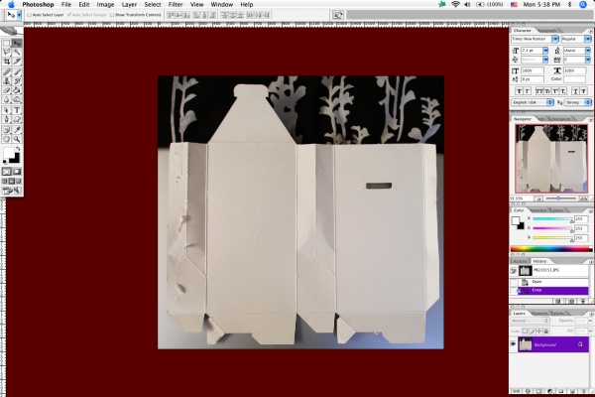Select the Dodge tool
Viewport: 595px width, 397px height.
pyautogui.click(x=17, y=99)
